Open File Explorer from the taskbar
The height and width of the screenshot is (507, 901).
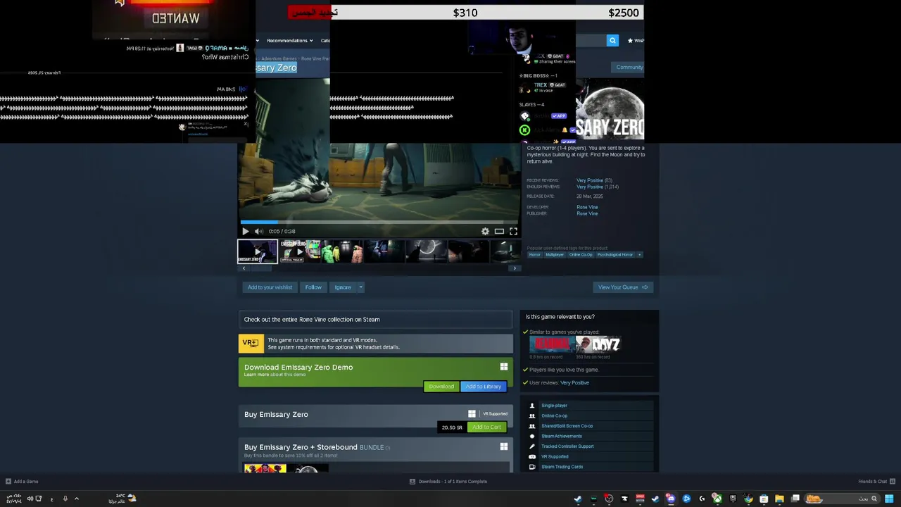(x=779, y=499)
